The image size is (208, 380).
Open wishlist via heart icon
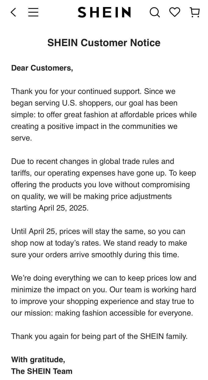[175, 12]
